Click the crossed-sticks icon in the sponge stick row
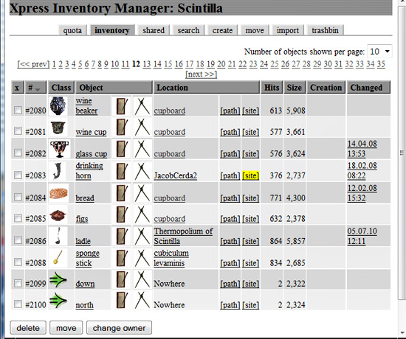 pyautogui.click(x=142, y=258)
